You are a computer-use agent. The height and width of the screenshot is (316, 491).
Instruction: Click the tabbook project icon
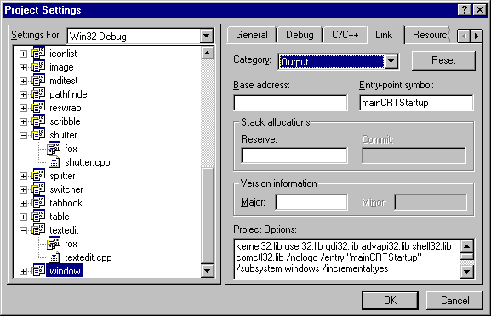coord(38,202)
